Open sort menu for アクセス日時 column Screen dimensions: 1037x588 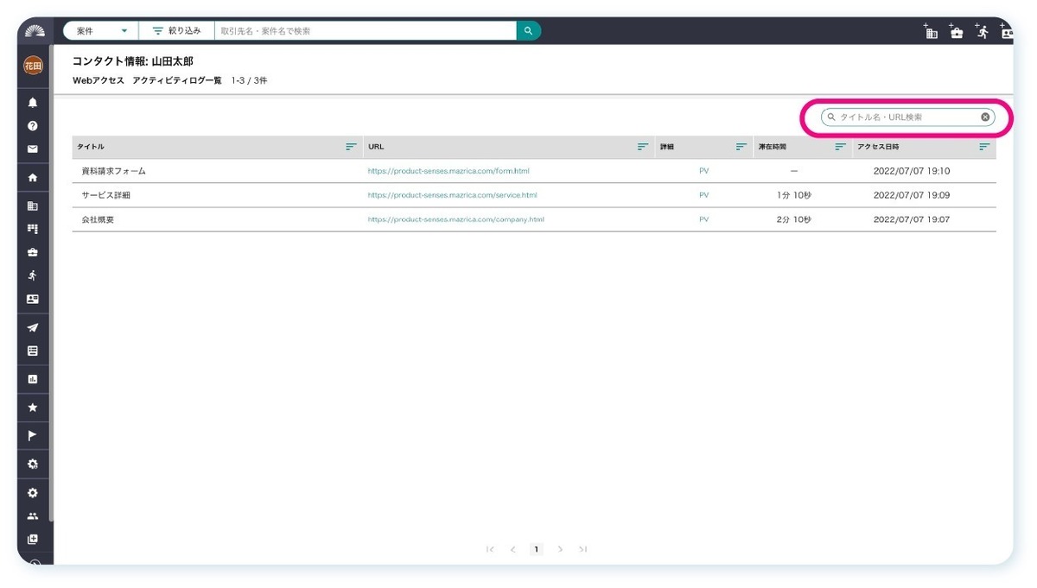pos(984,148)
